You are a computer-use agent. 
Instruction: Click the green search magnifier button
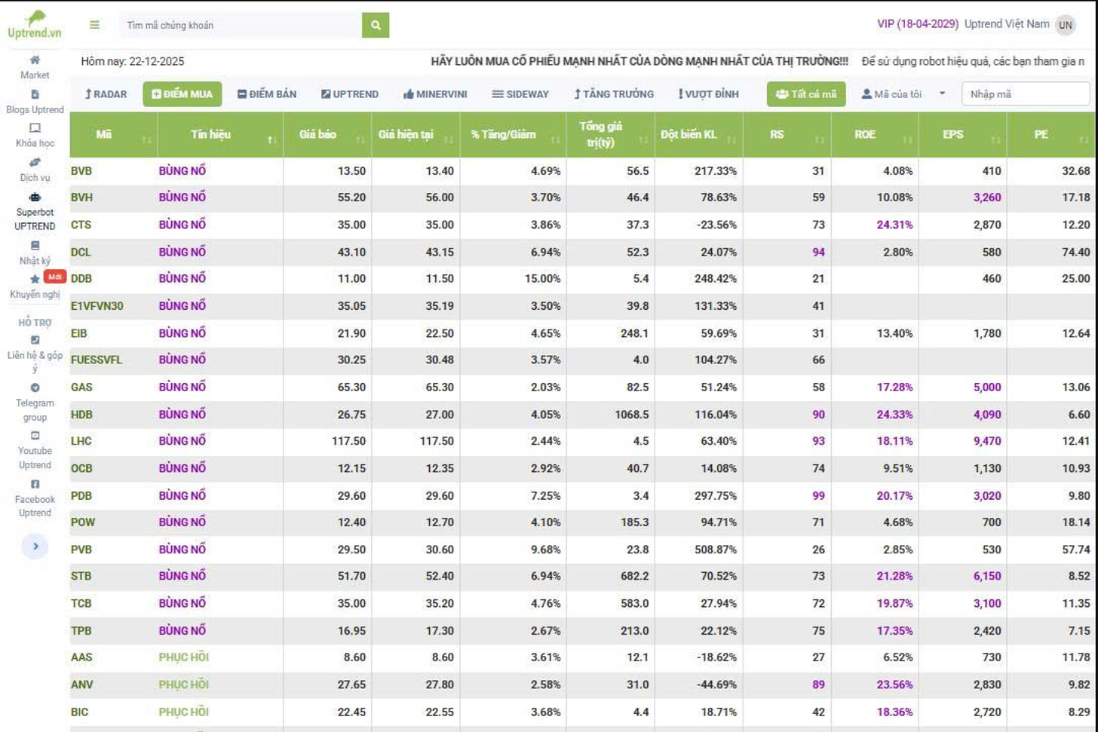376,25
